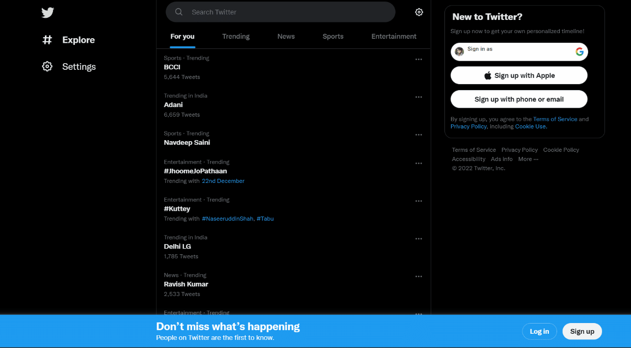Open the BCCI trending topic
The height and width of the screenshot is (348, 631).
pyautogui.click(x=172, y=67)
